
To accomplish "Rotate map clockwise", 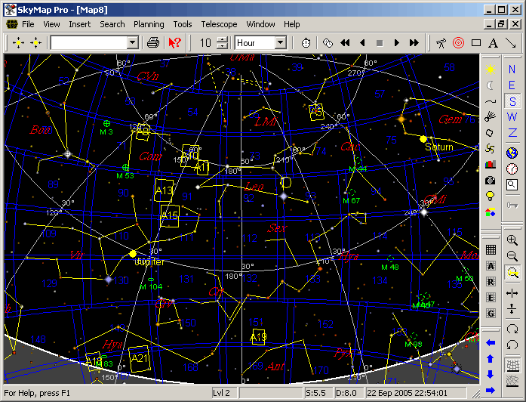I will click(x=512, y=329).
